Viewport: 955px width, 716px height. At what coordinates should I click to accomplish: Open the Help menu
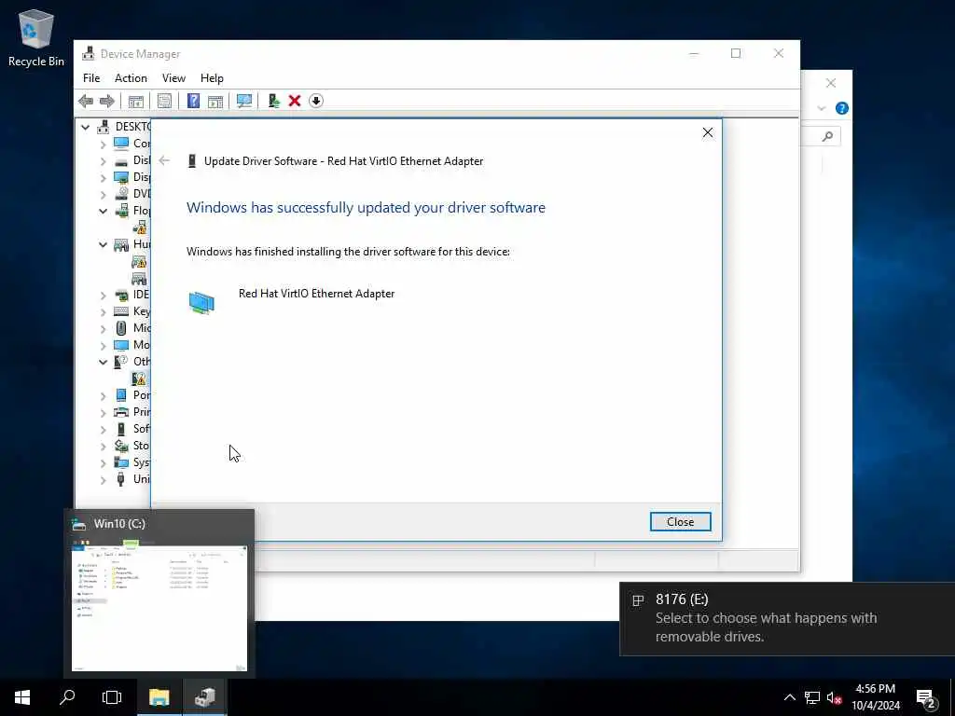pos(212,78)
